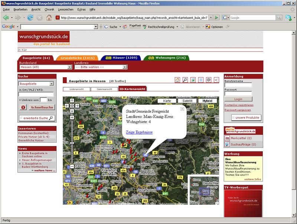Open the Zeige Ergebnisse link

(139, 132)
